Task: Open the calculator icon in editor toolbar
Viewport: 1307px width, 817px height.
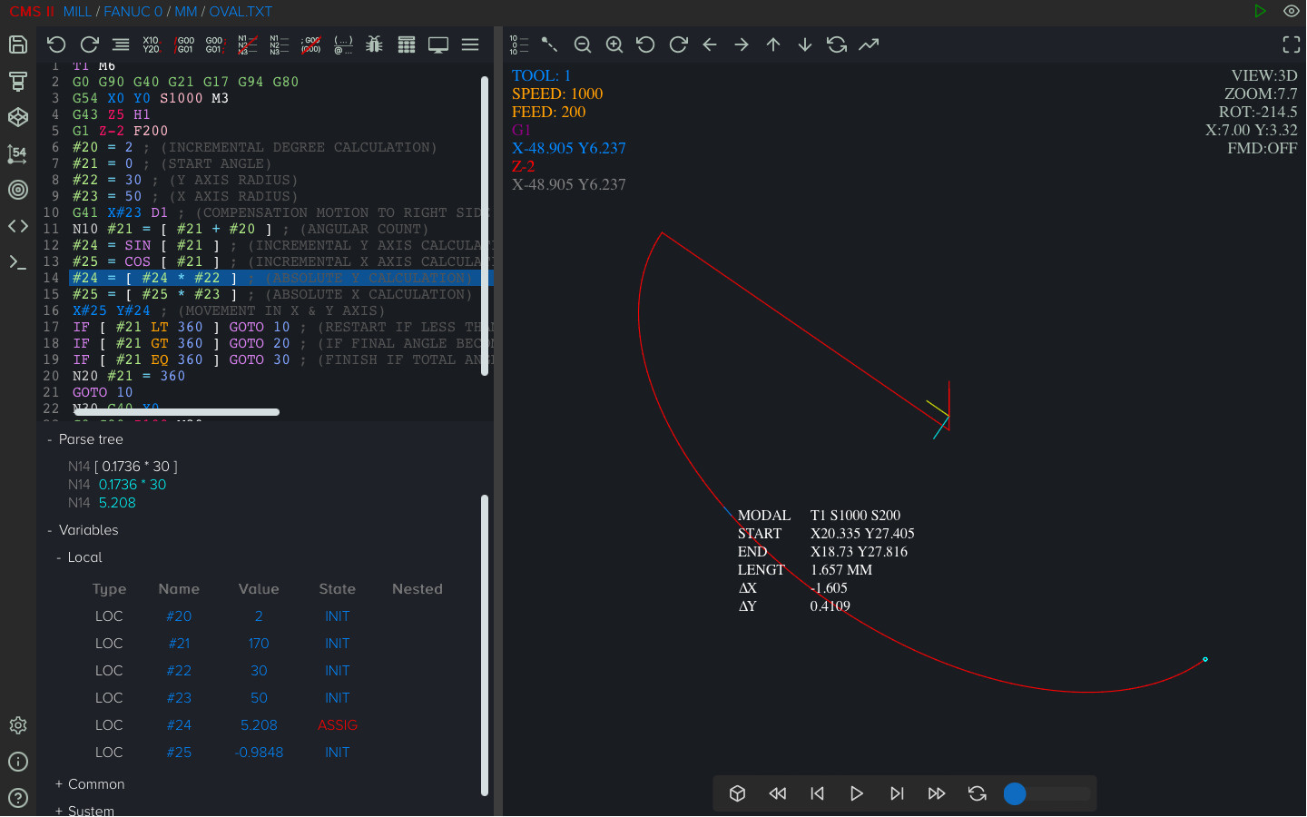Action: click(407, 44)
